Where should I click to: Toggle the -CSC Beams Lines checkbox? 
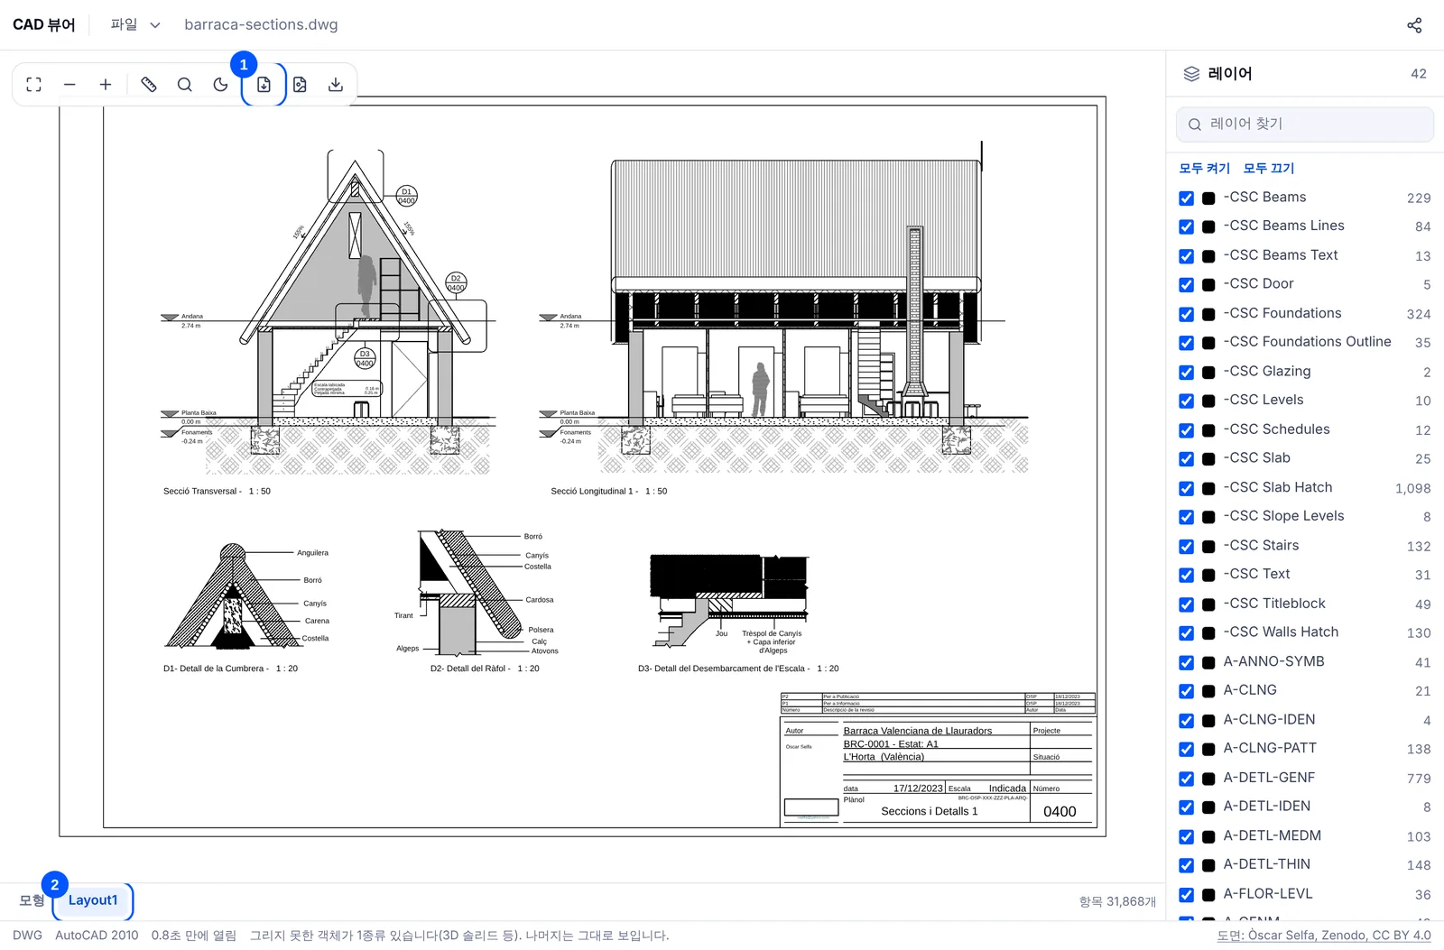1187,227
